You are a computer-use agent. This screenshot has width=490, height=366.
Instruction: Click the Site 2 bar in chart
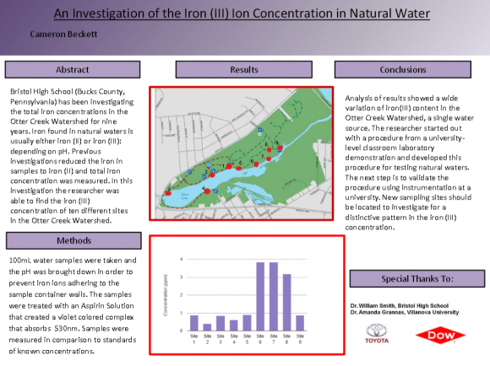(207, 327)
